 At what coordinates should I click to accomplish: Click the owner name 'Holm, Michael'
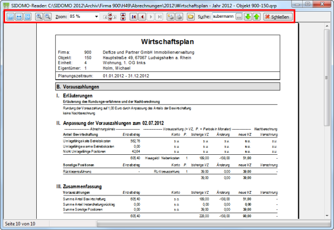(116, 68)
